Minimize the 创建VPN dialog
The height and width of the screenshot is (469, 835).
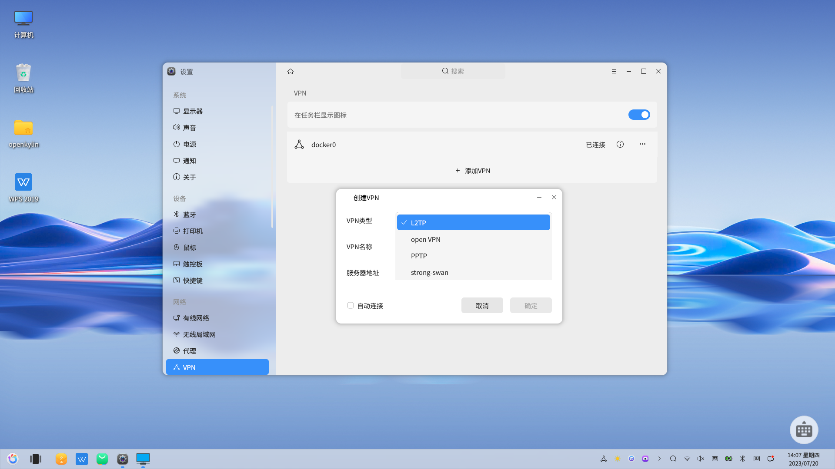coord(539,198)
